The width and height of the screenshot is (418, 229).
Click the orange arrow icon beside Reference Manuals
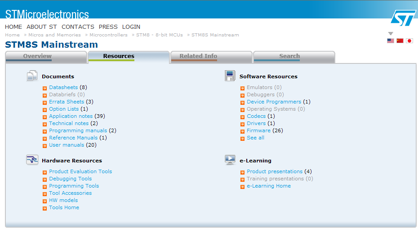click(45, 139)
